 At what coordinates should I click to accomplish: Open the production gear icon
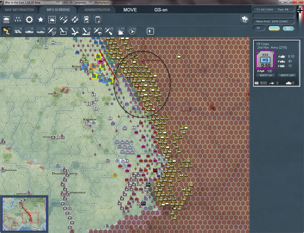[x=29, y=20]
